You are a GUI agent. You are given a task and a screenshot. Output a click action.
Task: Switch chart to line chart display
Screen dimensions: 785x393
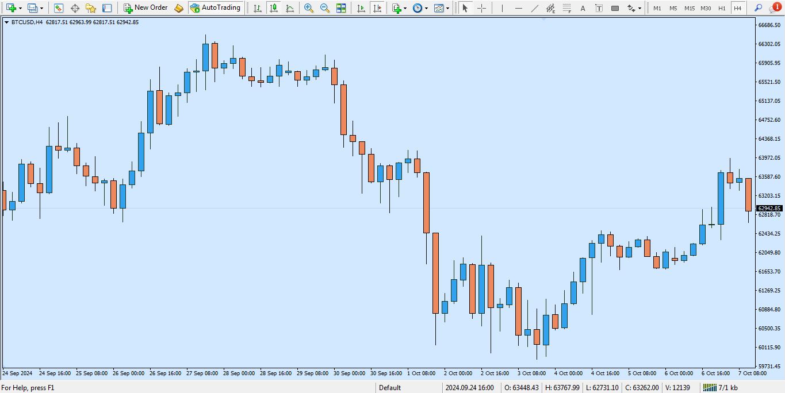(289, 8)
